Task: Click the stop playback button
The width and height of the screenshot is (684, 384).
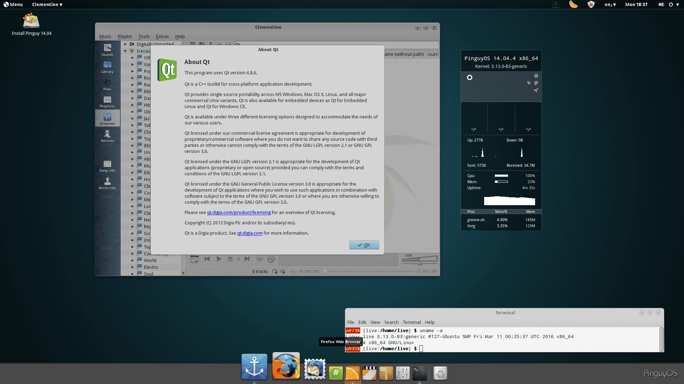Action: [230, 259]
